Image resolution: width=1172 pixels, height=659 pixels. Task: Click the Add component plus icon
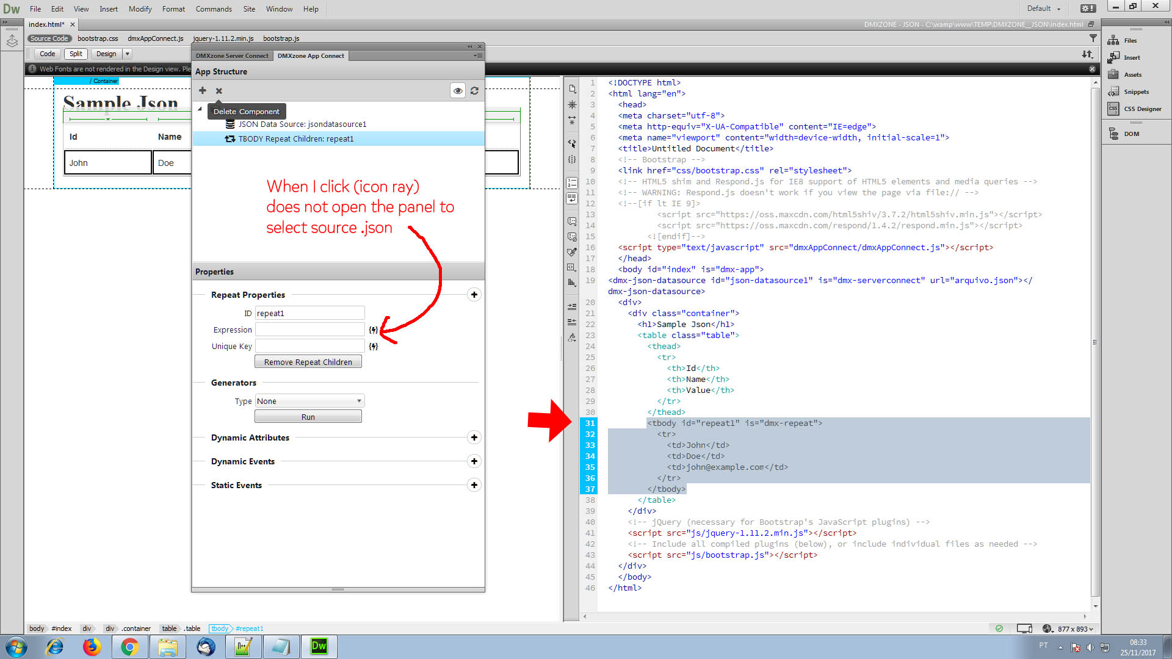(x=203, y=91)
